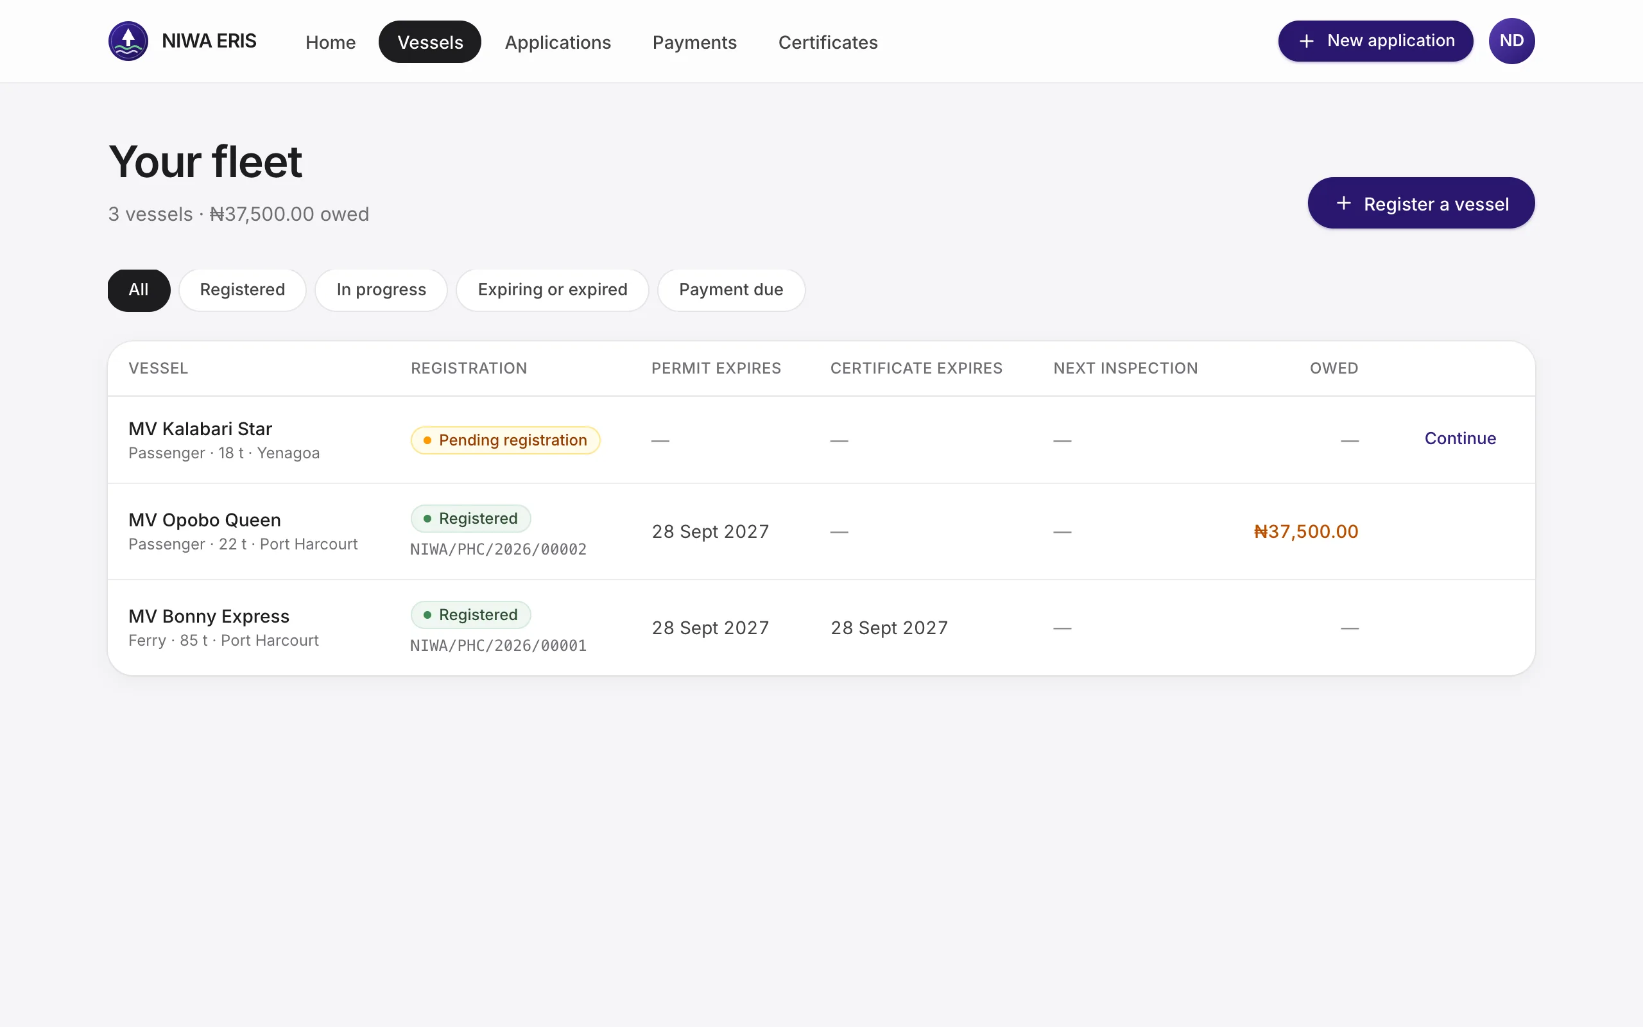The image size is (1643, 1027).
Task: Open the Payments nav item
Action: 694,42
